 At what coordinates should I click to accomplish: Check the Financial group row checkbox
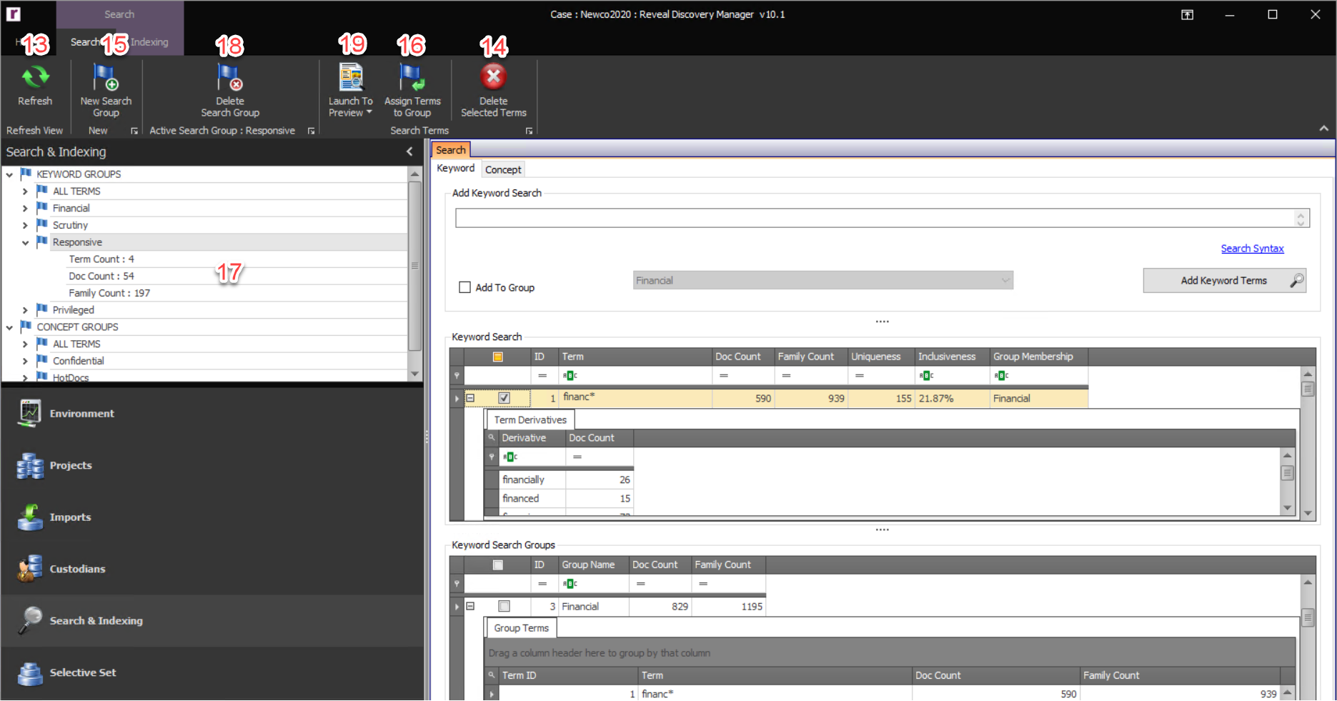[504, 606]
